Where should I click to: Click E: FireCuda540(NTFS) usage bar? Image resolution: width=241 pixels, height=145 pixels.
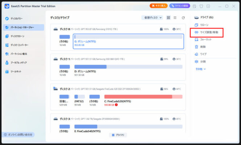coord(128,127)
